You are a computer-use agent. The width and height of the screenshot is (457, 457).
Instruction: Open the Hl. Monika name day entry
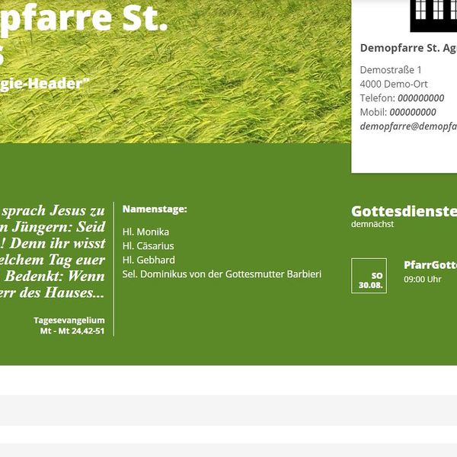pyautogui.click(x=145, y=232)
